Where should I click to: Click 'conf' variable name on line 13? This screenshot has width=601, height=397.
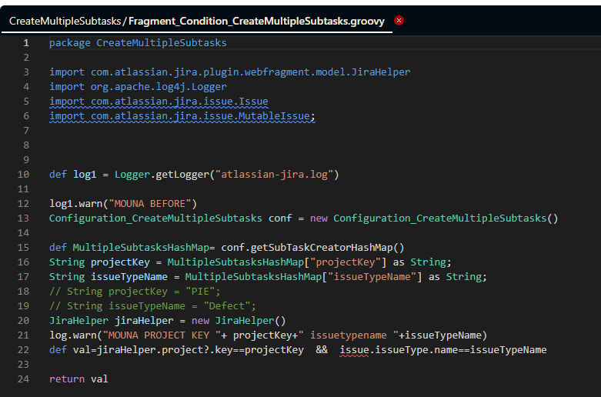point(280,219)
